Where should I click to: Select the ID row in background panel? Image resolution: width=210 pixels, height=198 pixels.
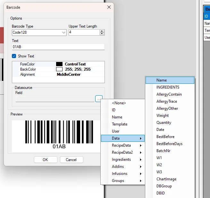click(207, 16)
